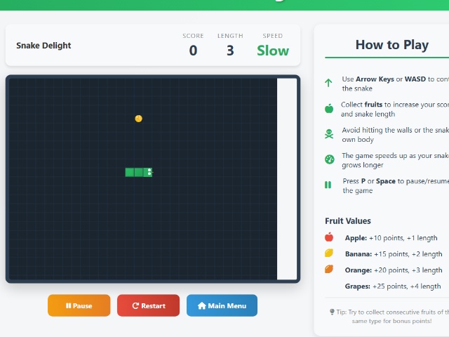Click the snake's tail segment

coord(130,172)
